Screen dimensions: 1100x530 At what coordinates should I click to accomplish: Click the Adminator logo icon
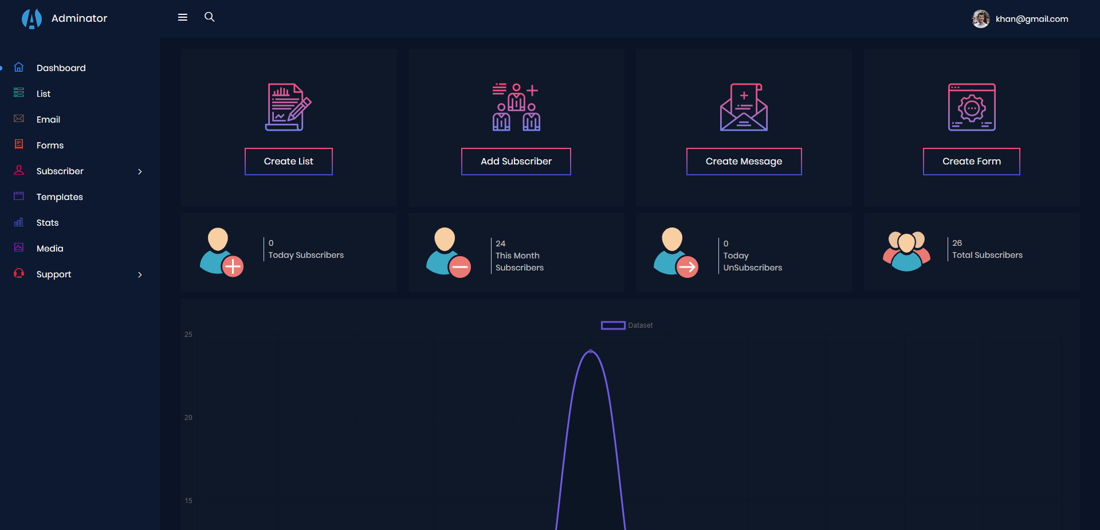point(32,19)
